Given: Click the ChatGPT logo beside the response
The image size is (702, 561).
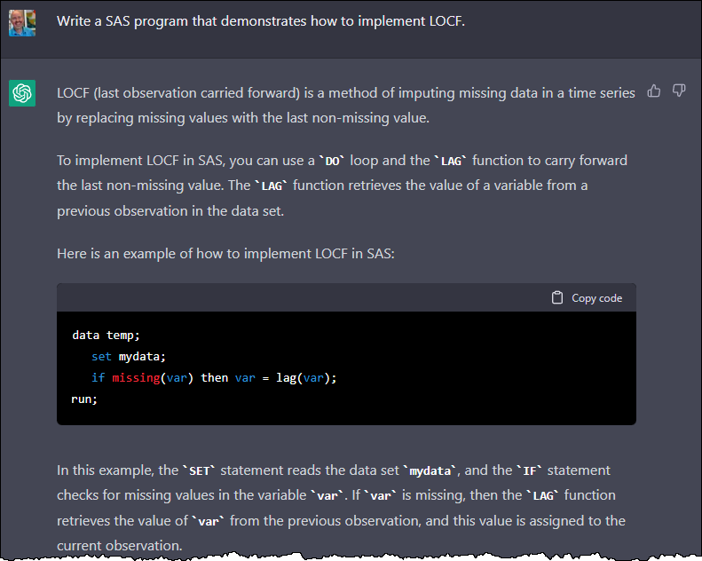Looking at the screenshot, I should pyautogui.click(x=22, y=93).
